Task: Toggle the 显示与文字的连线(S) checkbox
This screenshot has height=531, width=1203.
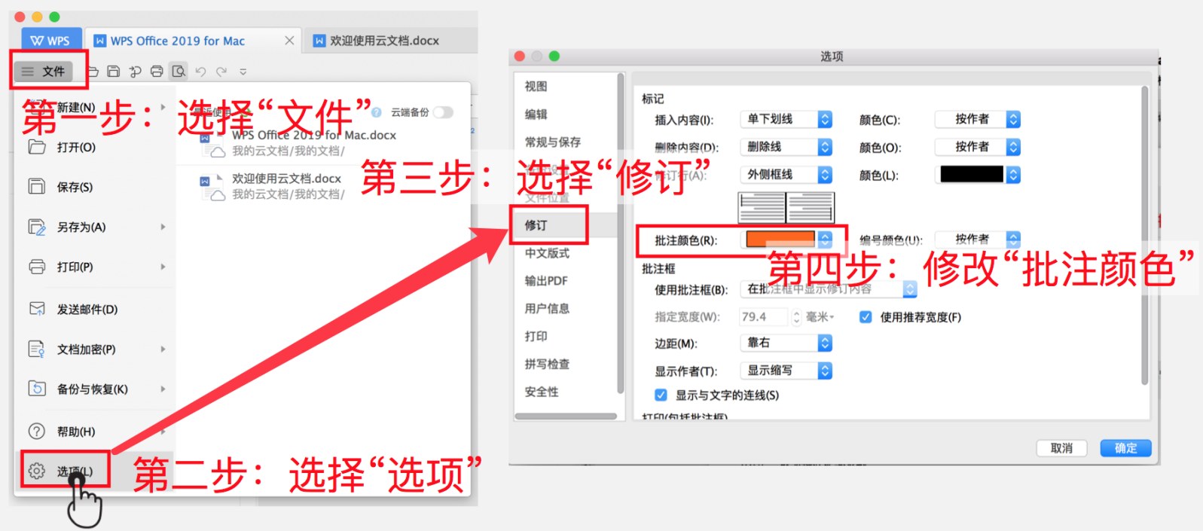Action: click(661, 395)
